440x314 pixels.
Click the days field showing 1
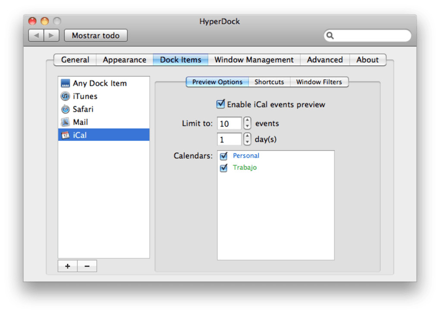229,139
